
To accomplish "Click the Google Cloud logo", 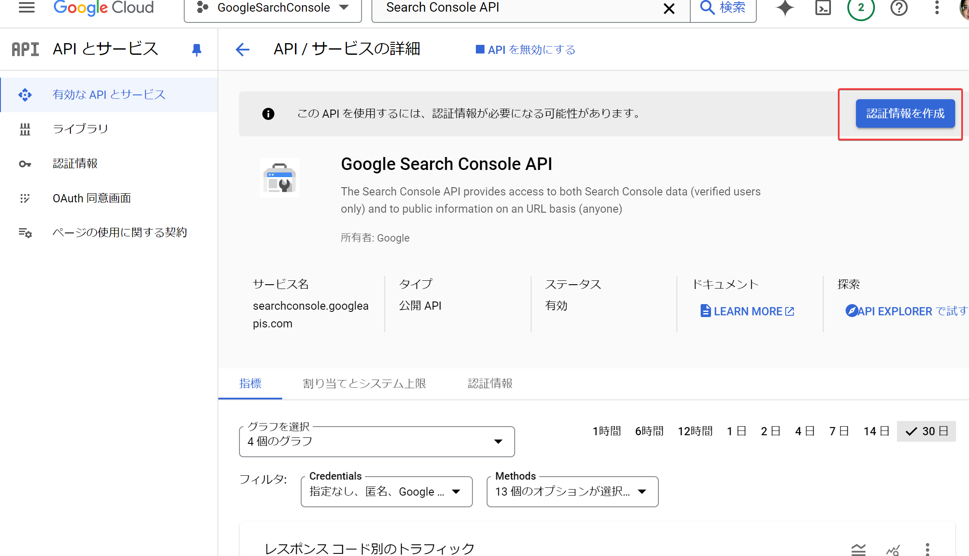I will [104, 7].
